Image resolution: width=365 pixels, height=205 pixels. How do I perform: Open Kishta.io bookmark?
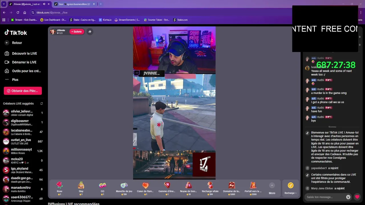coord(105,20)
